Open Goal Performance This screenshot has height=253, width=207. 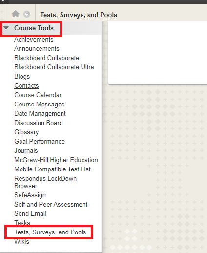point(40,142)
